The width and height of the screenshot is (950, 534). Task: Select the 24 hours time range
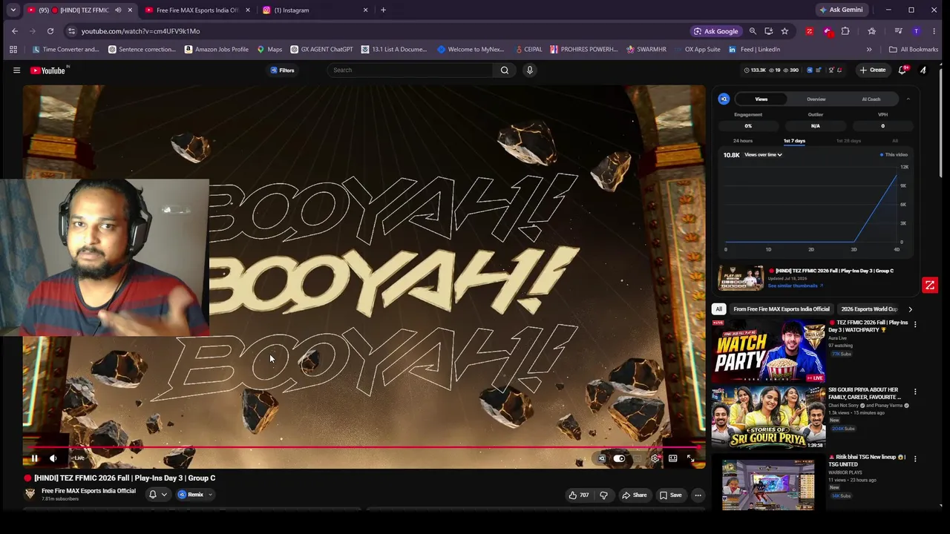point(743,141)
